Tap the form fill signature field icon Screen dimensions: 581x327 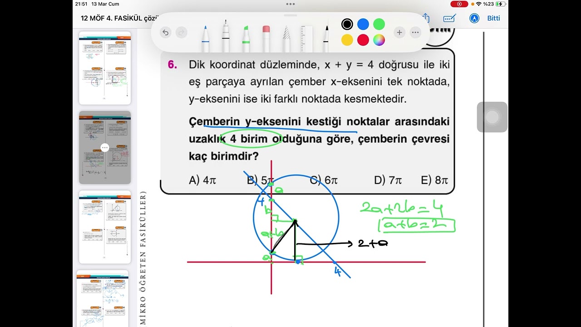(449, 18)
